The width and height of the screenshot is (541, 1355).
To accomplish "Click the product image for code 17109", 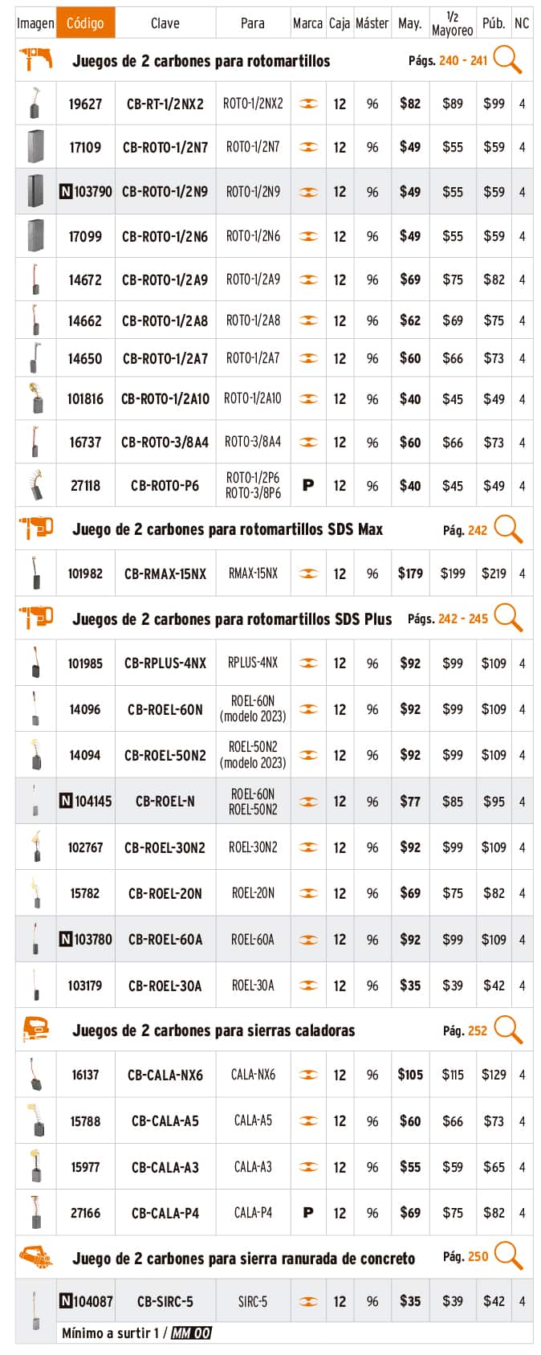I will click(x=35, y=147).
